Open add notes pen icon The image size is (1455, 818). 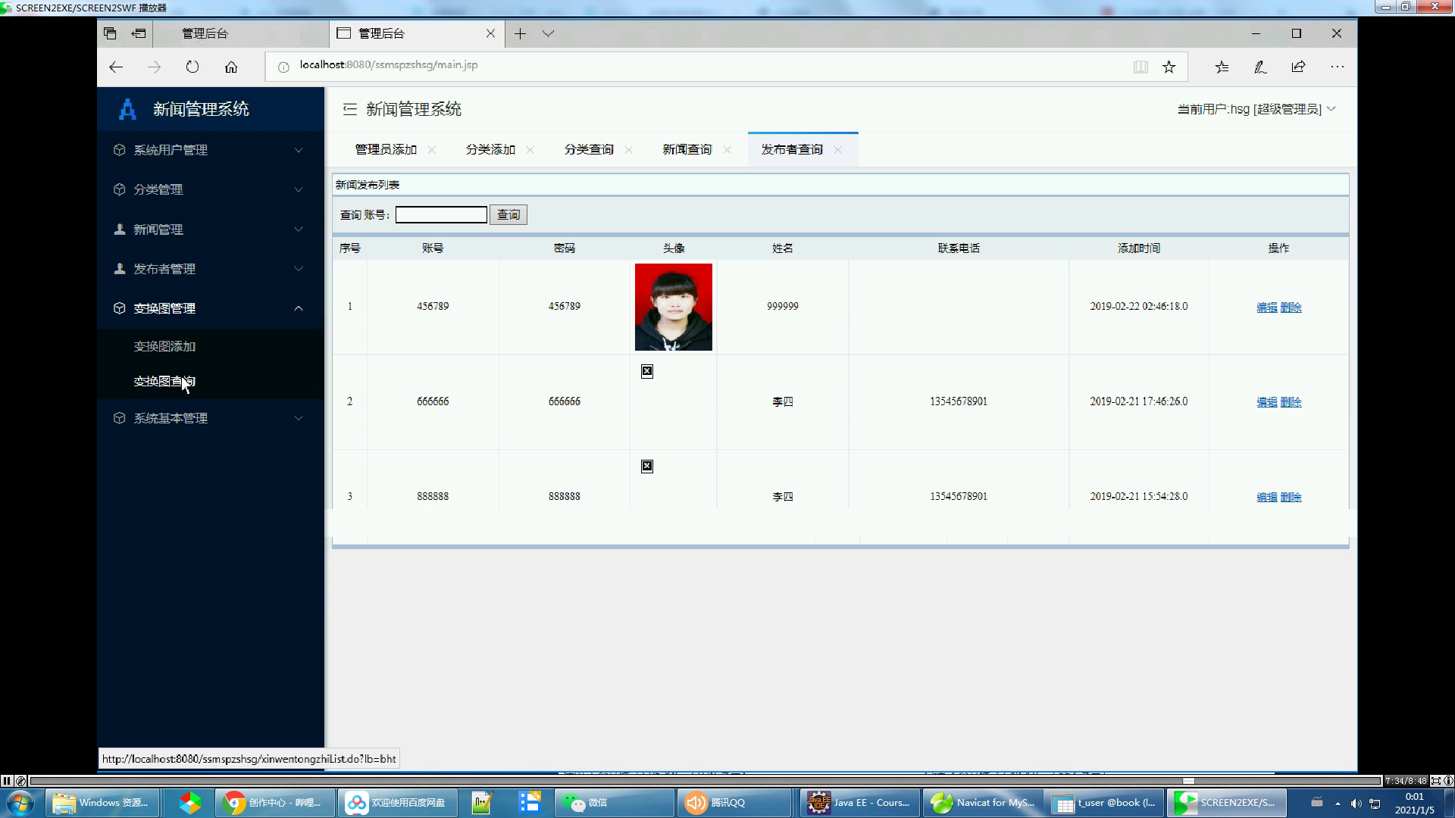point(1260,67)
